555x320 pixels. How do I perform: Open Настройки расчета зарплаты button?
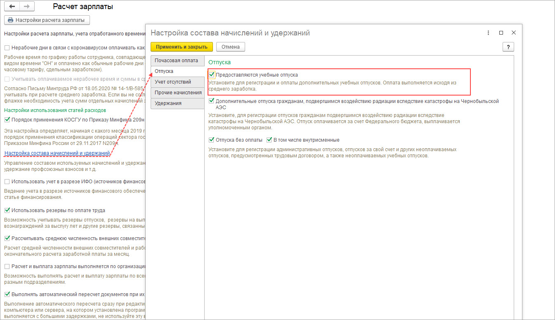(47, 20)
